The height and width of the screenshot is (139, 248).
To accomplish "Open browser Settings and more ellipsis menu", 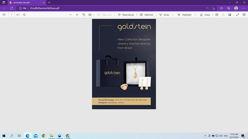I will (243, 8).
